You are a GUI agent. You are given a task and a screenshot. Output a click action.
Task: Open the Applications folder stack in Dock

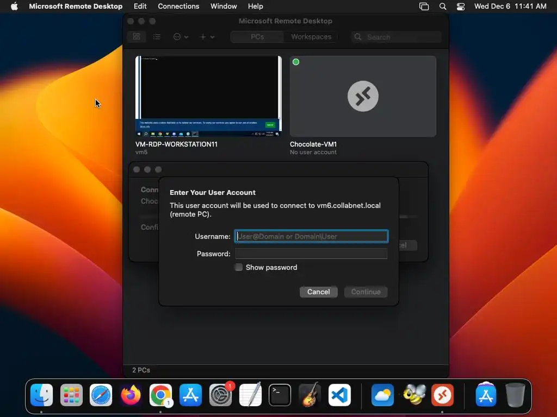click(x=486, y=394)
